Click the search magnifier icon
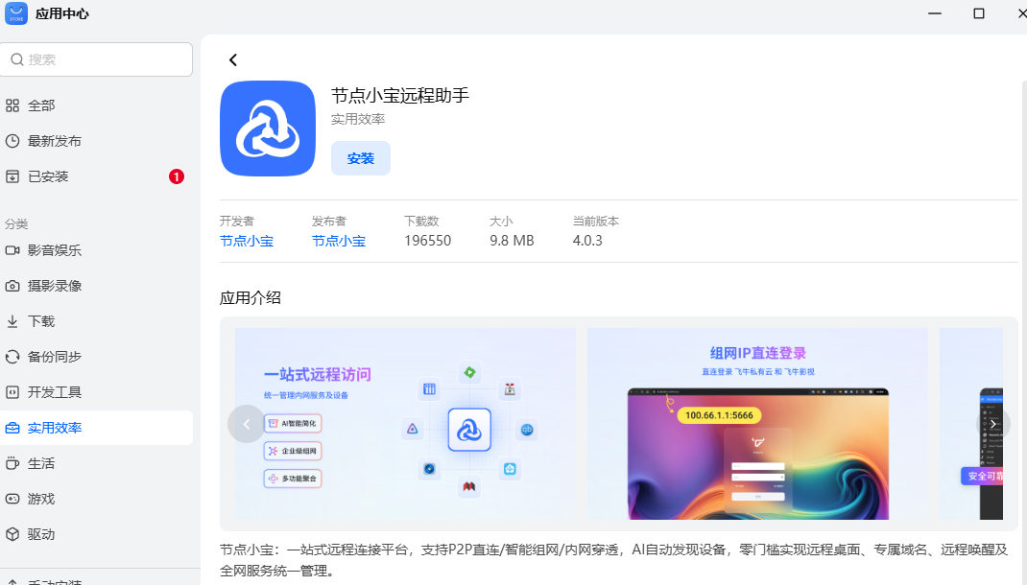1027x585 pixels. click(17, 59)
